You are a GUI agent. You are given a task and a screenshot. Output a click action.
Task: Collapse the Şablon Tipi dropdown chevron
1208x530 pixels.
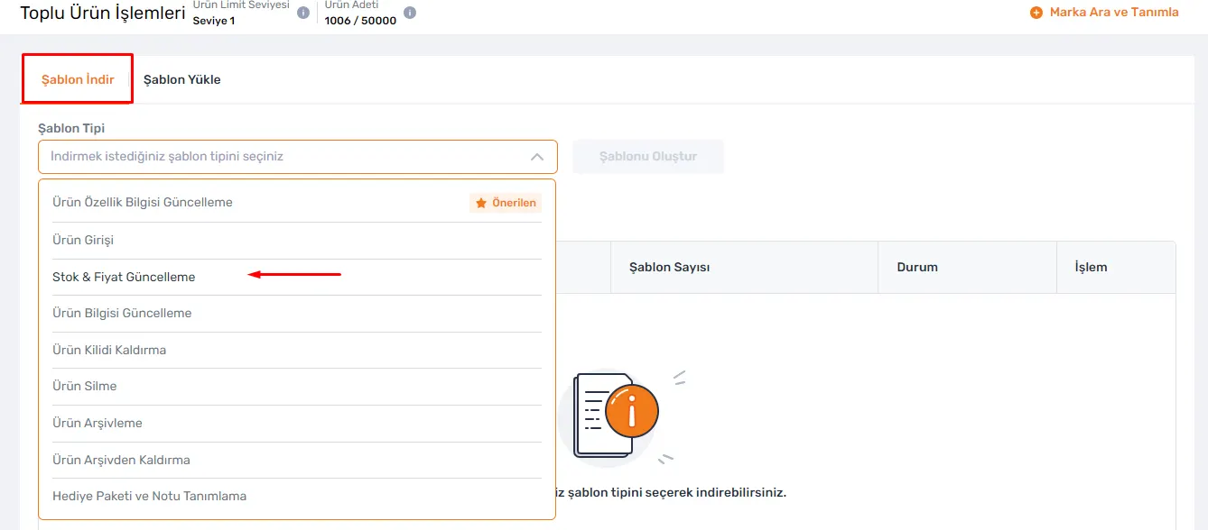[x=537, y=157]
